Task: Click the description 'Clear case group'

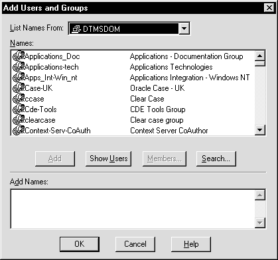Action: click(157, 120)
